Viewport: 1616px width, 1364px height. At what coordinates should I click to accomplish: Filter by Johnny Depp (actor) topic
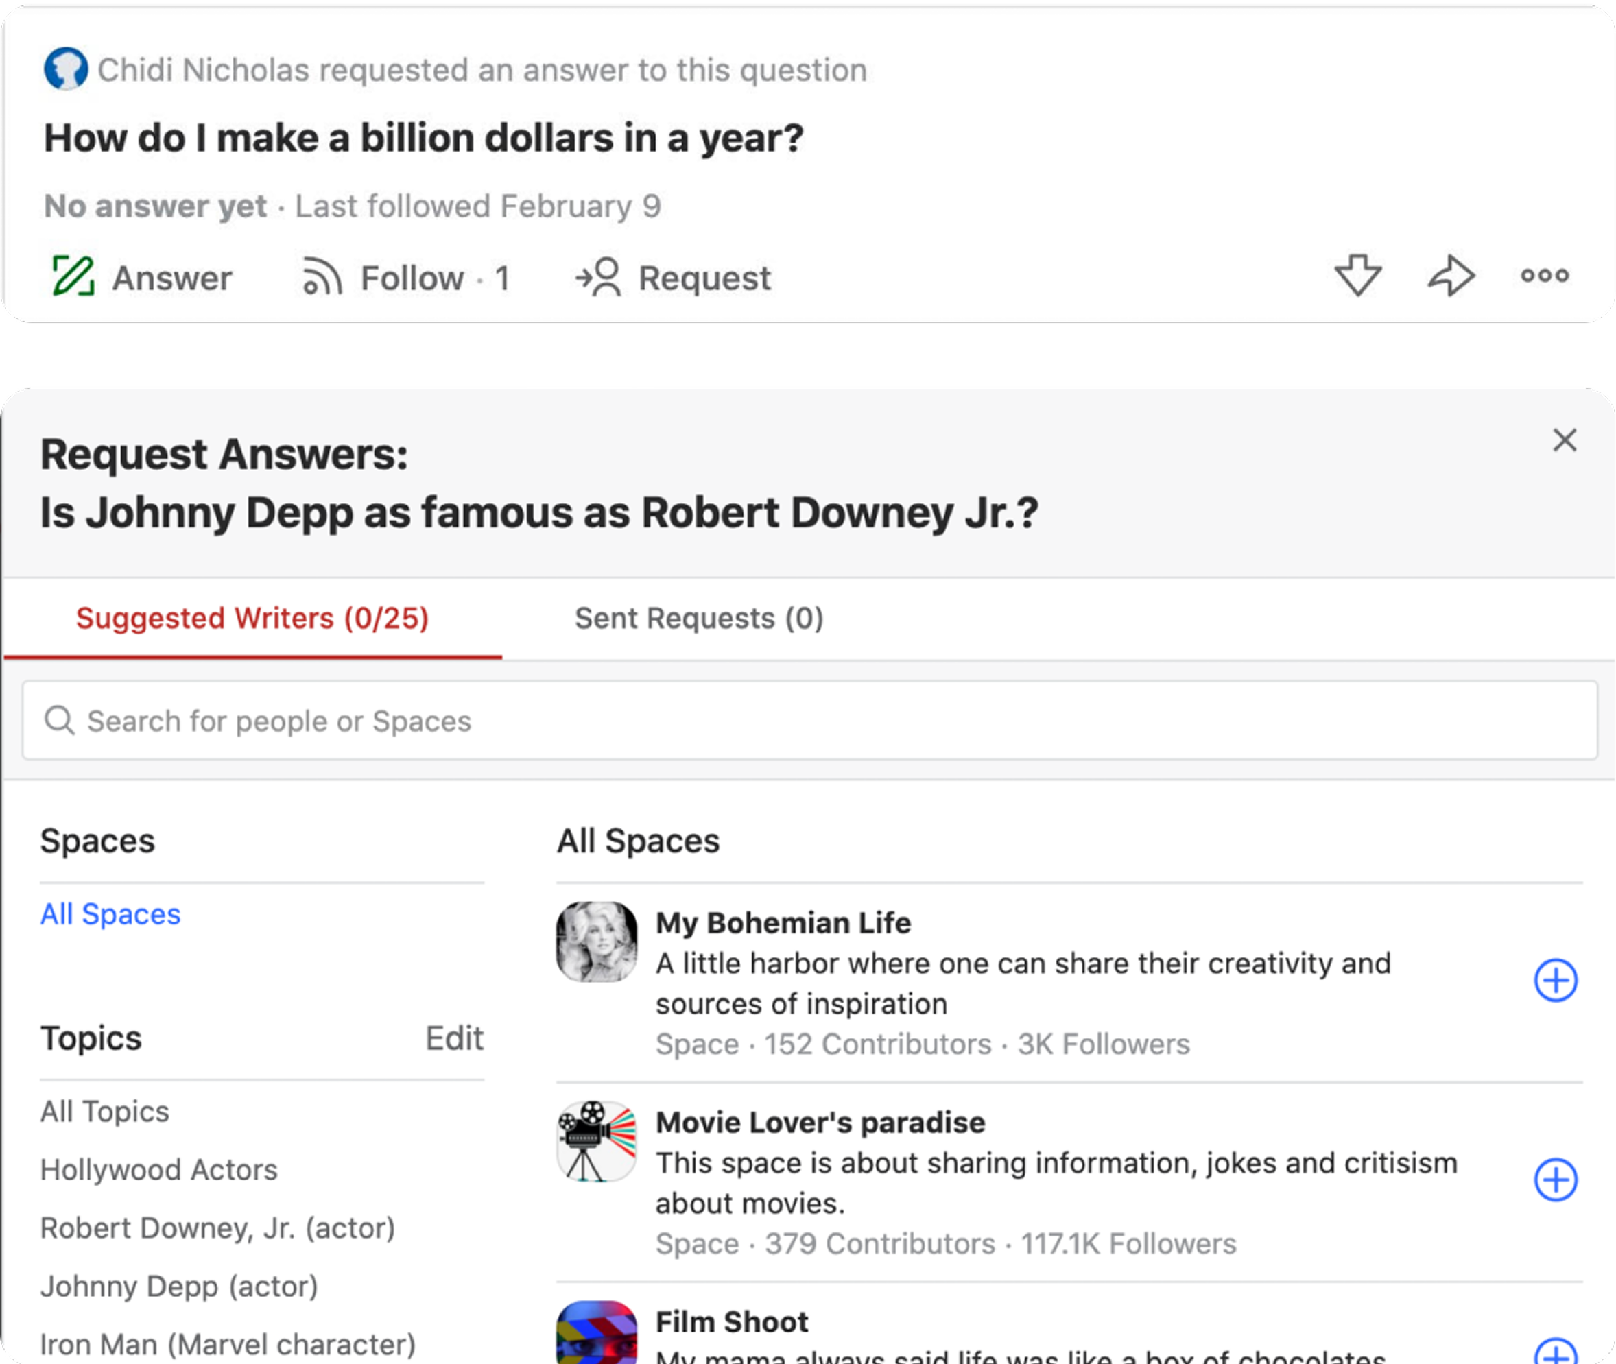[x=180, y=1286]
